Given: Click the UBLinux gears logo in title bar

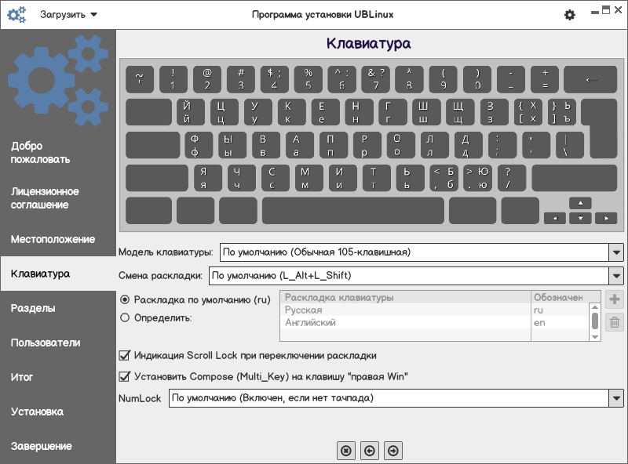Looking at the screenshot, I should (x=16, y=14).
